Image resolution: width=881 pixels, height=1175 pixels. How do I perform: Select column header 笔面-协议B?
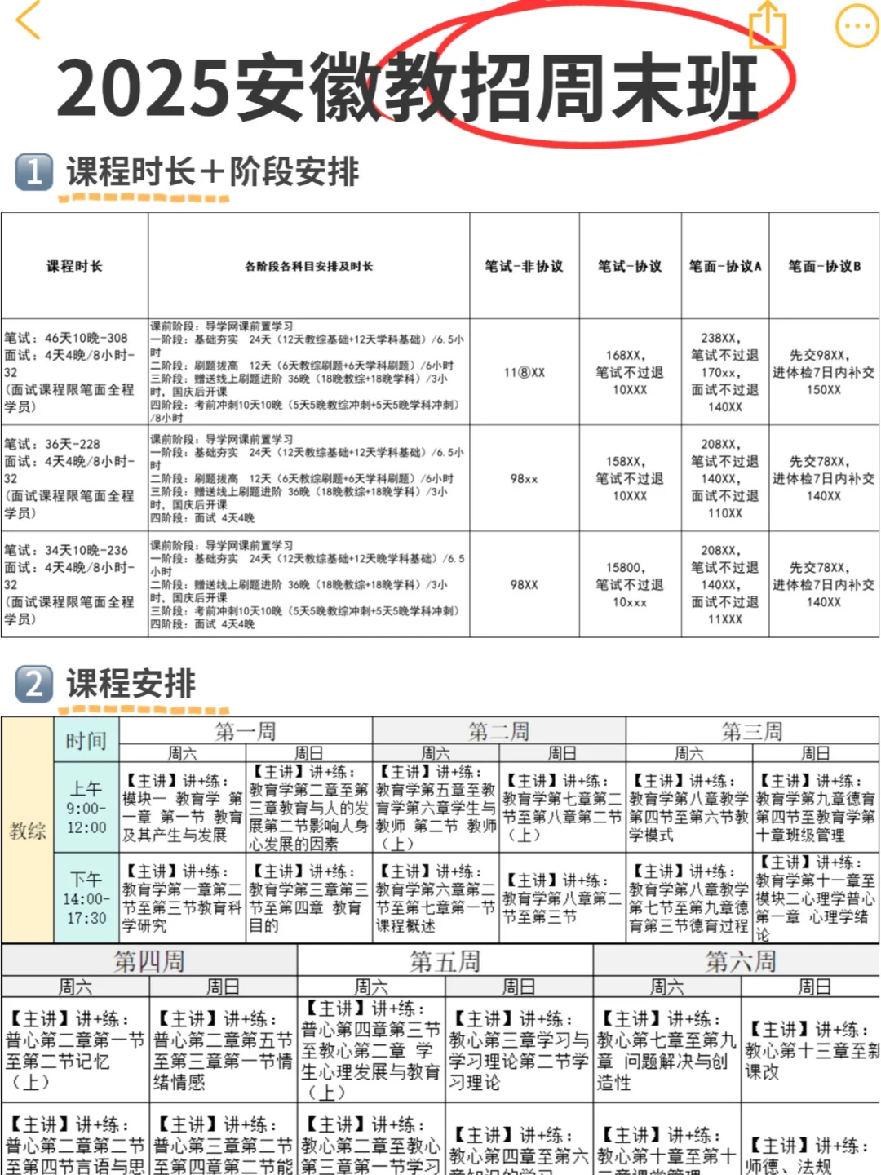824,266
